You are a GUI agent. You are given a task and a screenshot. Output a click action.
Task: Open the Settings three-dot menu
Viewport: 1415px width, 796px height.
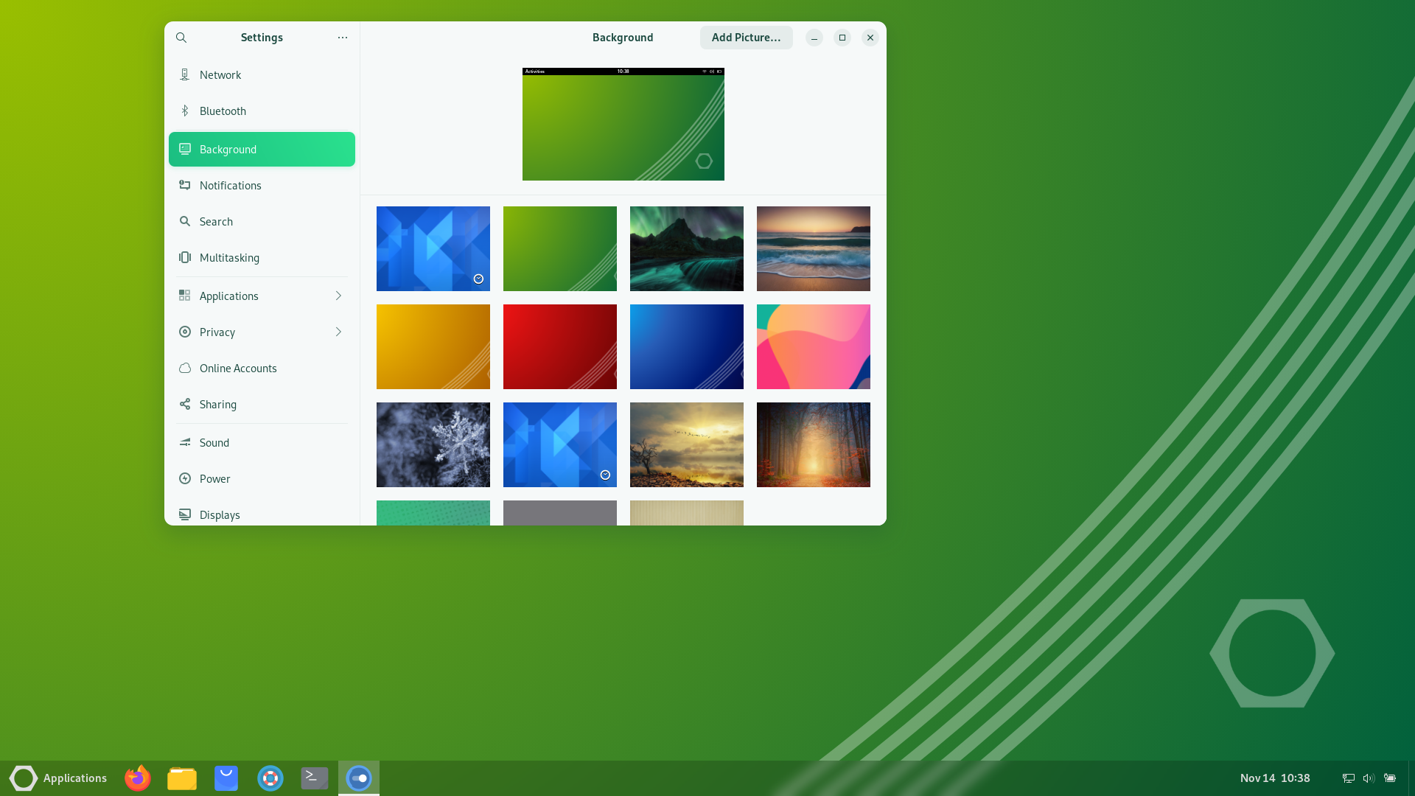pos(343,38)
